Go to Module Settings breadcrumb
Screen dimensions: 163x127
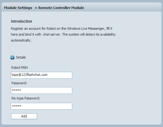click(x=18, y=8)
